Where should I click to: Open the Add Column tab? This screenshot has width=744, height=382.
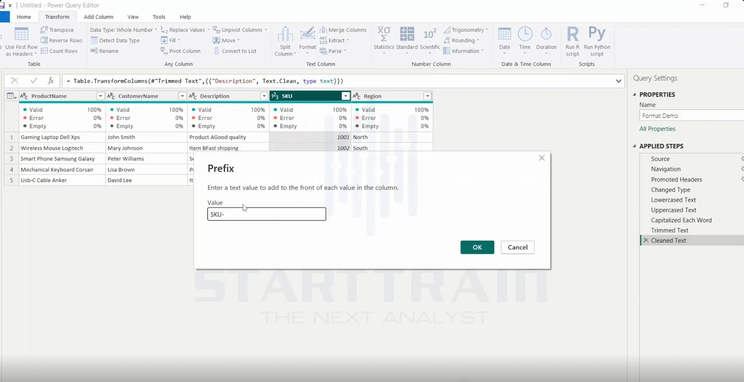(x=99, y=17)
